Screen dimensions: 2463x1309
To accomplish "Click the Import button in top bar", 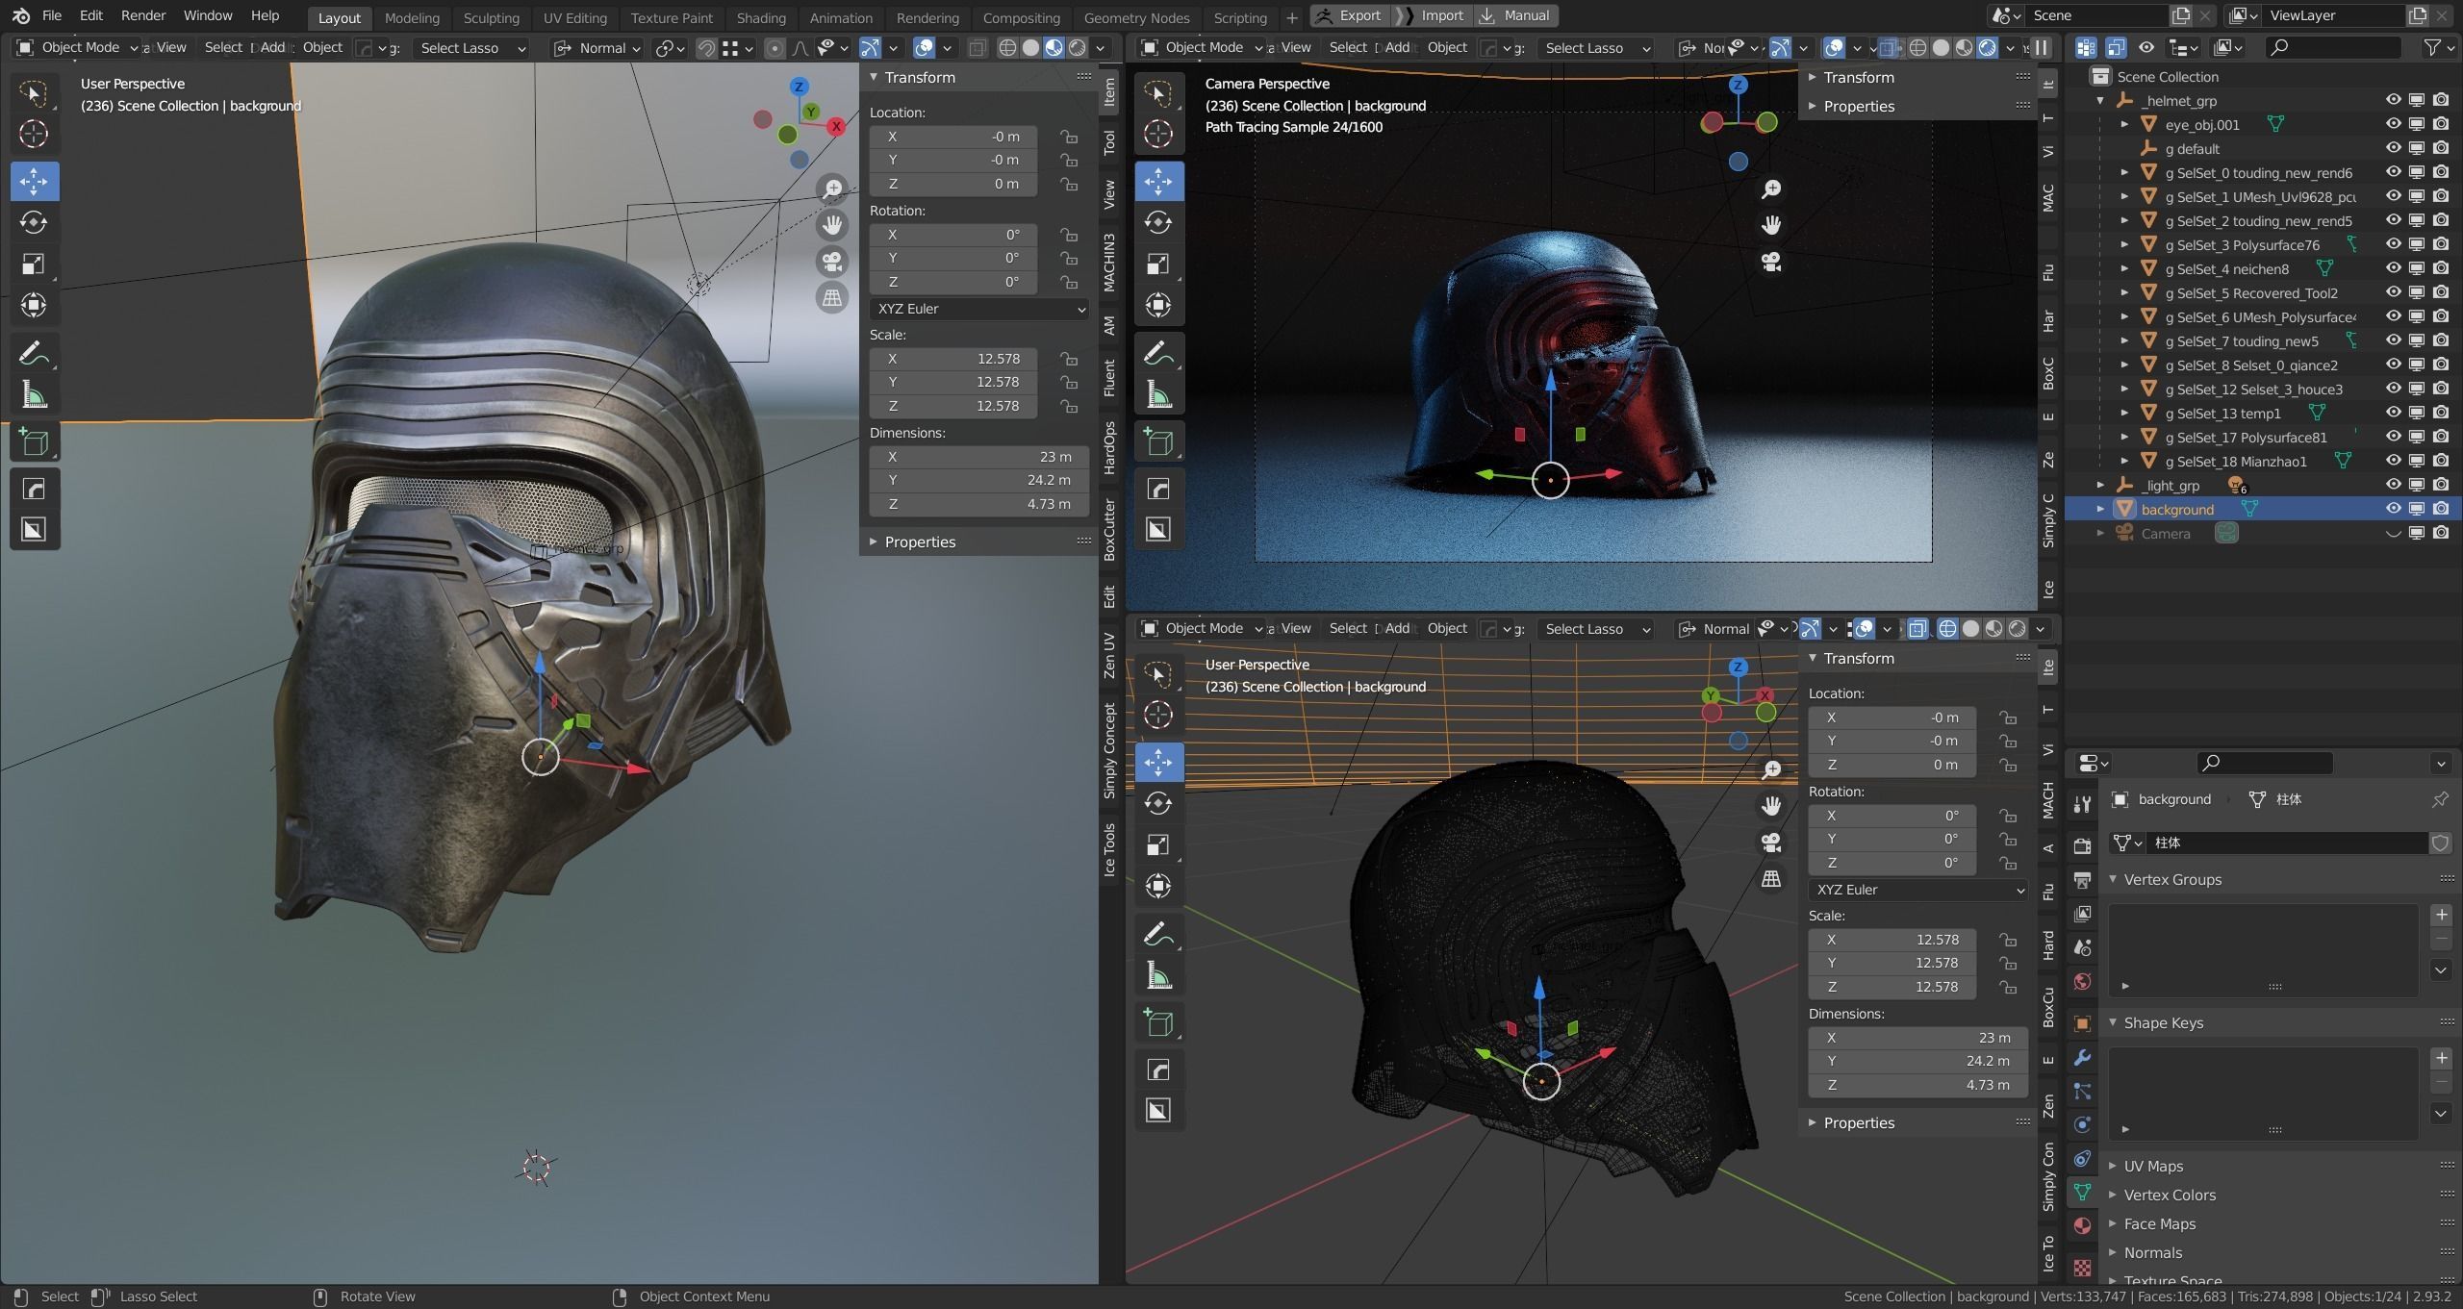I will [1433, 15].
